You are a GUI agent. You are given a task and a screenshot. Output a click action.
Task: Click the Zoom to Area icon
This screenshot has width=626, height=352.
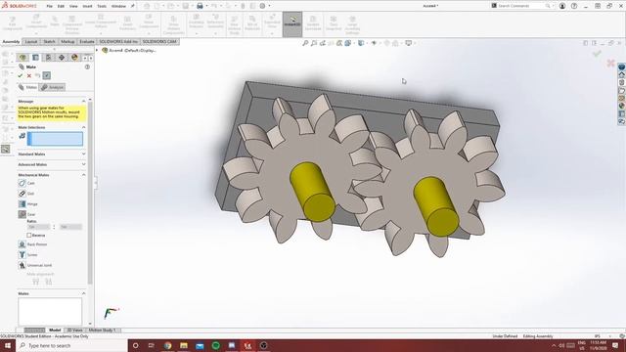[314, 43]
